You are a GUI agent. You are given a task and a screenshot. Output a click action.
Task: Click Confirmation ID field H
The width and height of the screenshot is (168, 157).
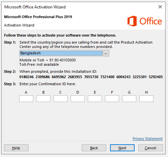(x=146, y=99)
